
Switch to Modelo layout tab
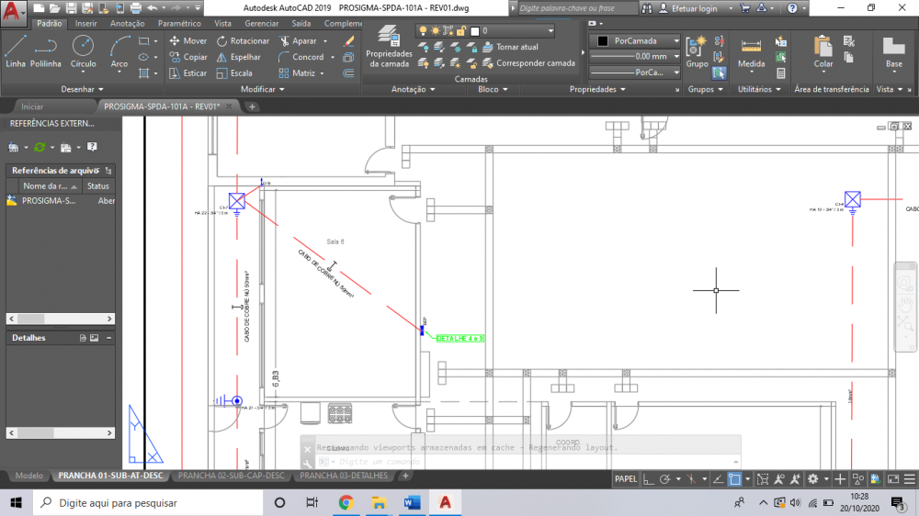(28, 476)
